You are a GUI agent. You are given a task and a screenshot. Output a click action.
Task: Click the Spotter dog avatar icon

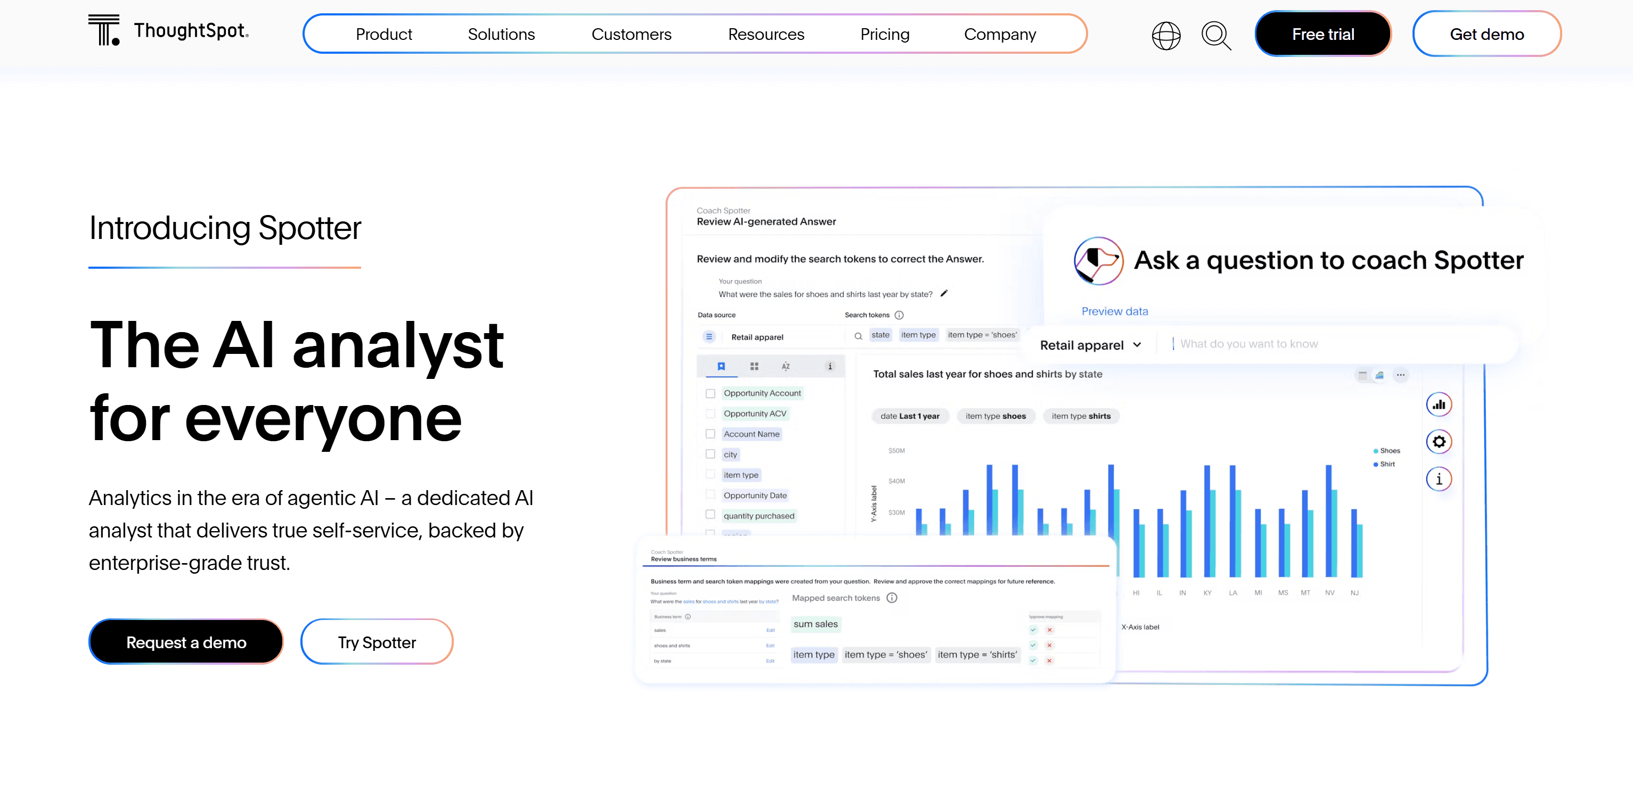tap(1098, 260)
